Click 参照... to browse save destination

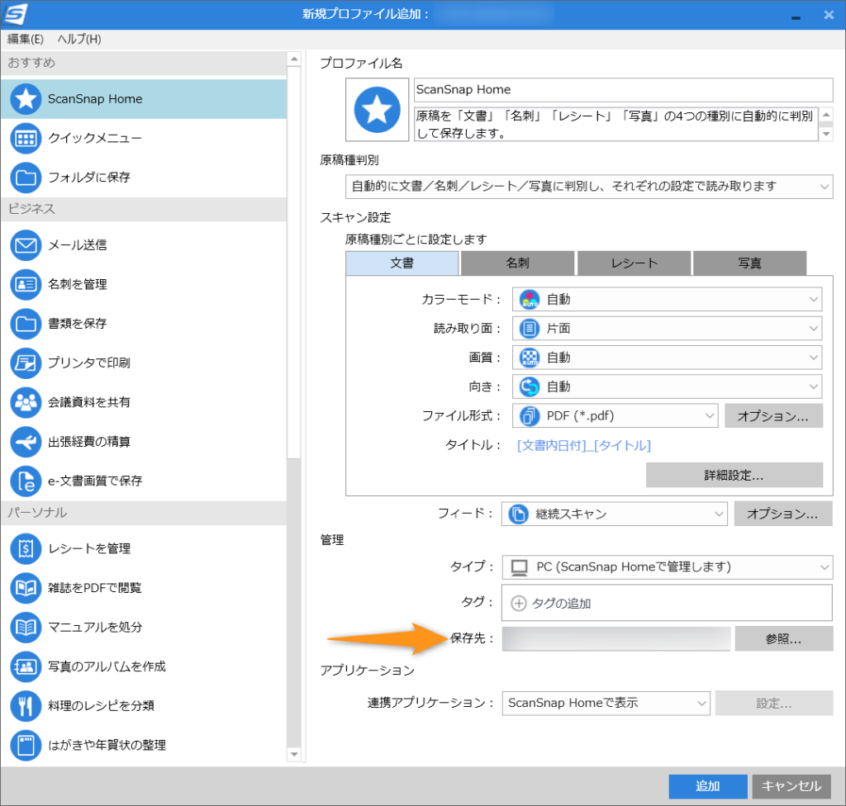click(x=784, y=639)
